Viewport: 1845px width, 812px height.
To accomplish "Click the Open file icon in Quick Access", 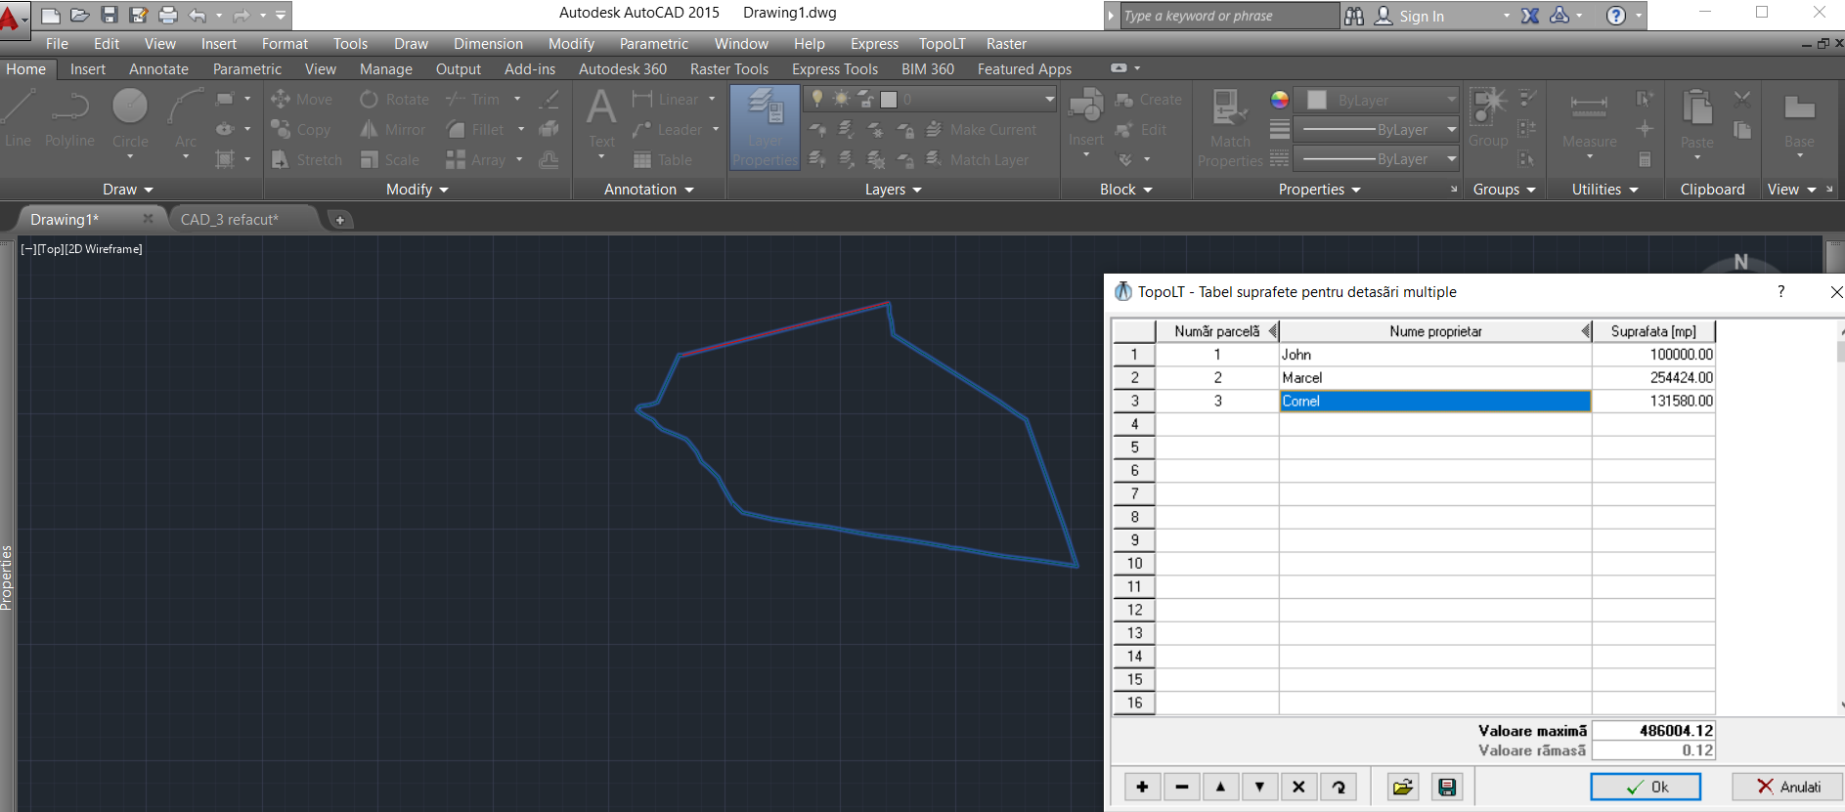I will (x=80, y=16).
